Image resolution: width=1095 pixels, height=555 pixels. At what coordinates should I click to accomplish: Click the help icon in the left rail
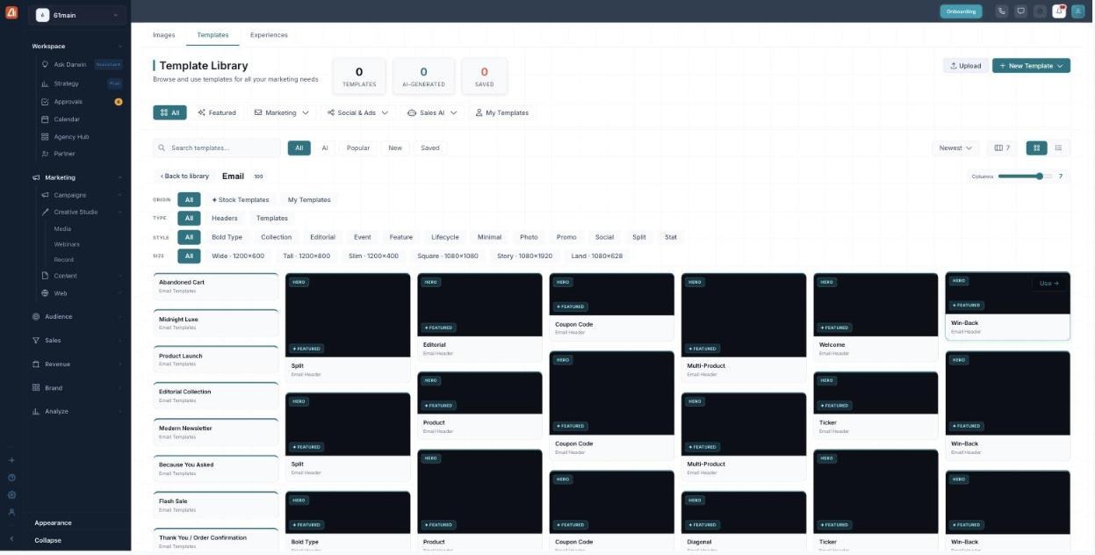click(x=11, y=478)
